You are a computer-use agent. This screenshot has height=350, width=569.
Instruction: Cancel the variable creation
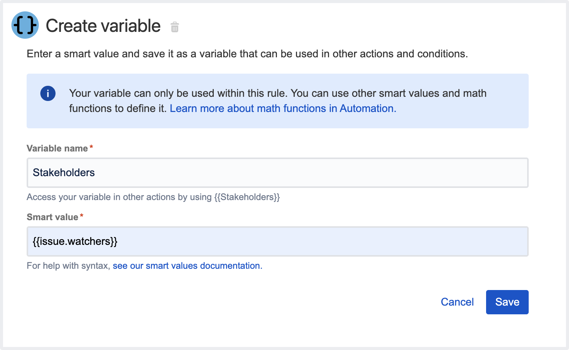click(x=457, y=302)
